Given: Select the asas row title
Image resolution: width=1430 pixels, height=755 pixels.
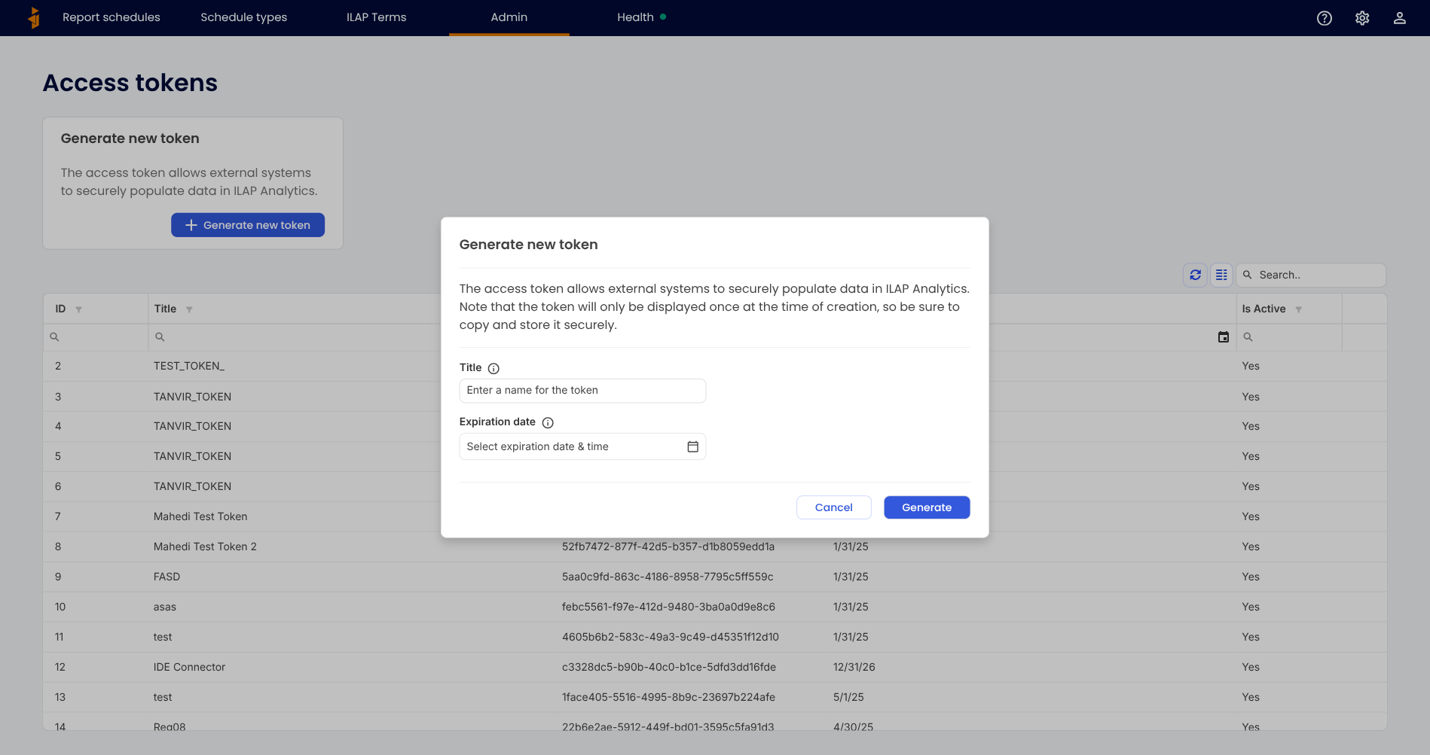Looking at the screenshot, I should [165, 607].
